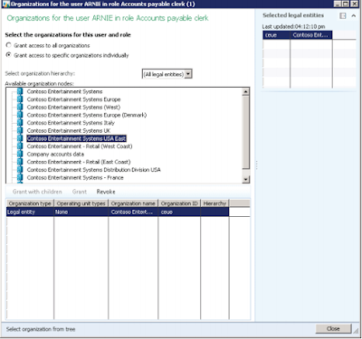Click the icon beside Contoso Entertainment Systems Italy
The height and width of the screenshot is (339, 362).
[20, 123]
